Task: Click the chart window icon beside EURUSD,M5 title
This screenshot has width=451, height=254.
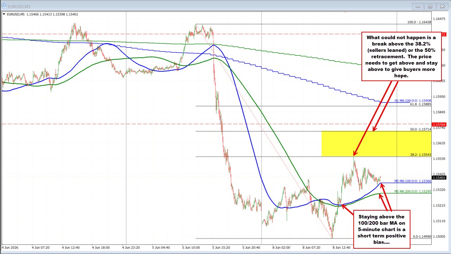Action: coord(4,6)
